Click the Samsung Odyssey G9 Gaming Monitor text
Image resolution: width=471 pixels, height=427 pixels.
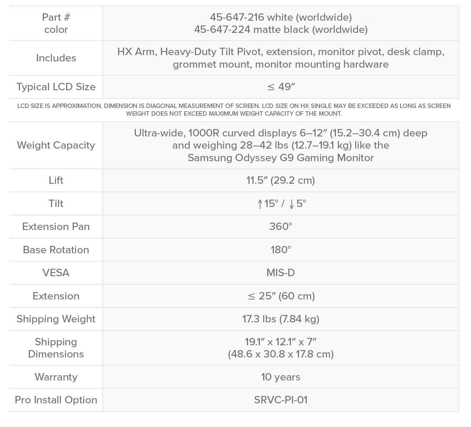[281, 158]
